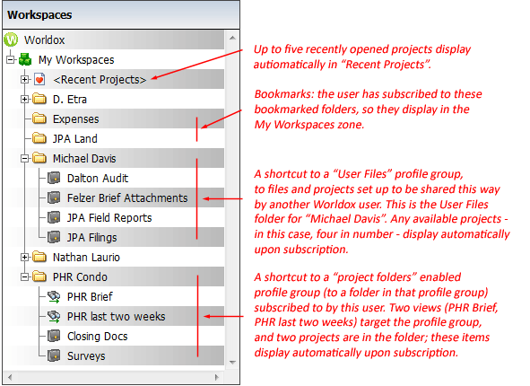
Task: Expand the Recent Projects node
Action: pos(24,80)
